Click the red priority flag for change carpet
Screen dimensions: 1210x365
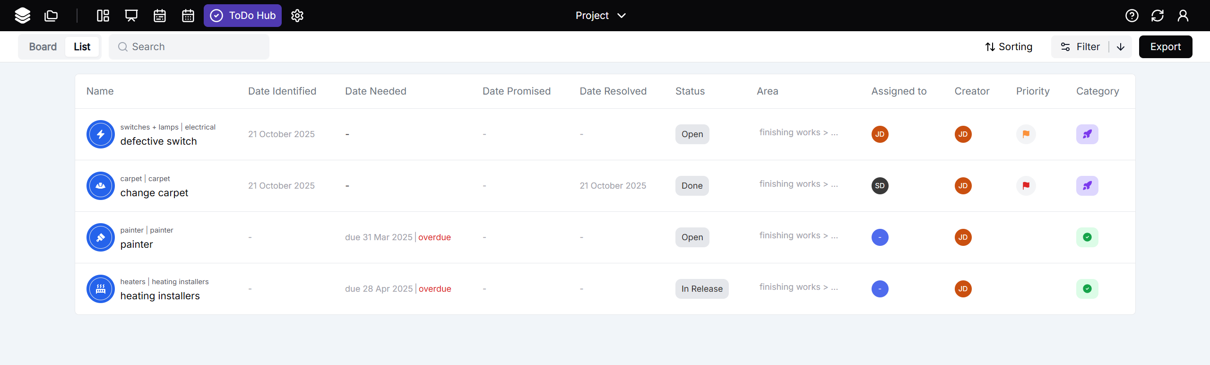(x=1026, y=186)
